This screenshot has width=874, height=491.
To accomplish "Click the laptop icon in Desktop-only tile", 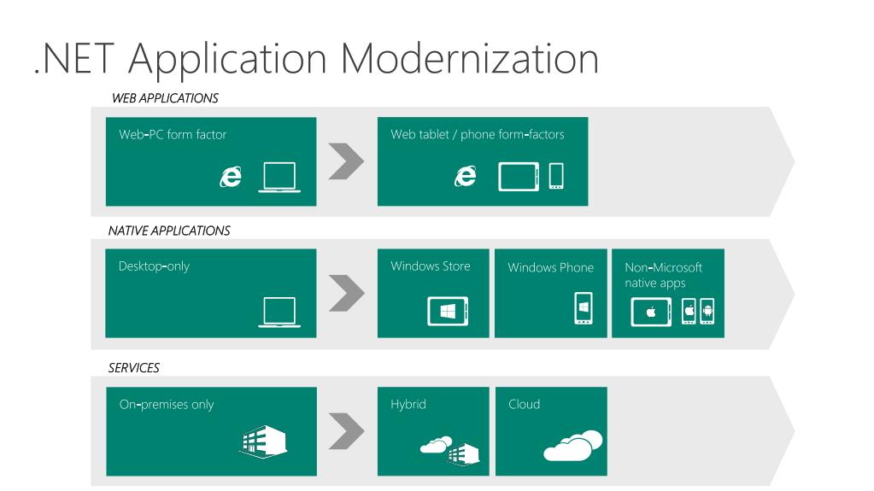I will click(279, 312).
